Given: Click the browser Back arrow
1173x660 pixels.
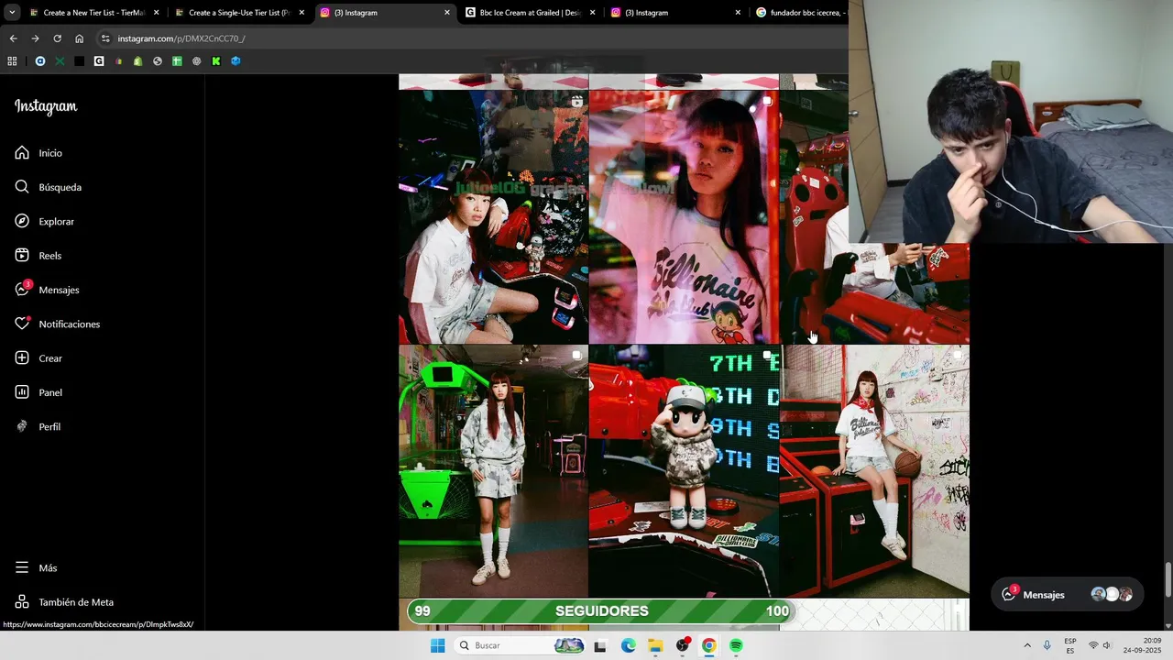Looking at the screenshot, I should pos(13,38).
